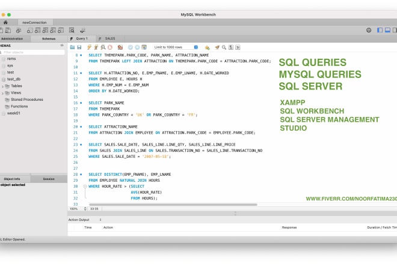Click line 16 statement marker dot
Screen dimensions: 397x264
coord(81,103)
